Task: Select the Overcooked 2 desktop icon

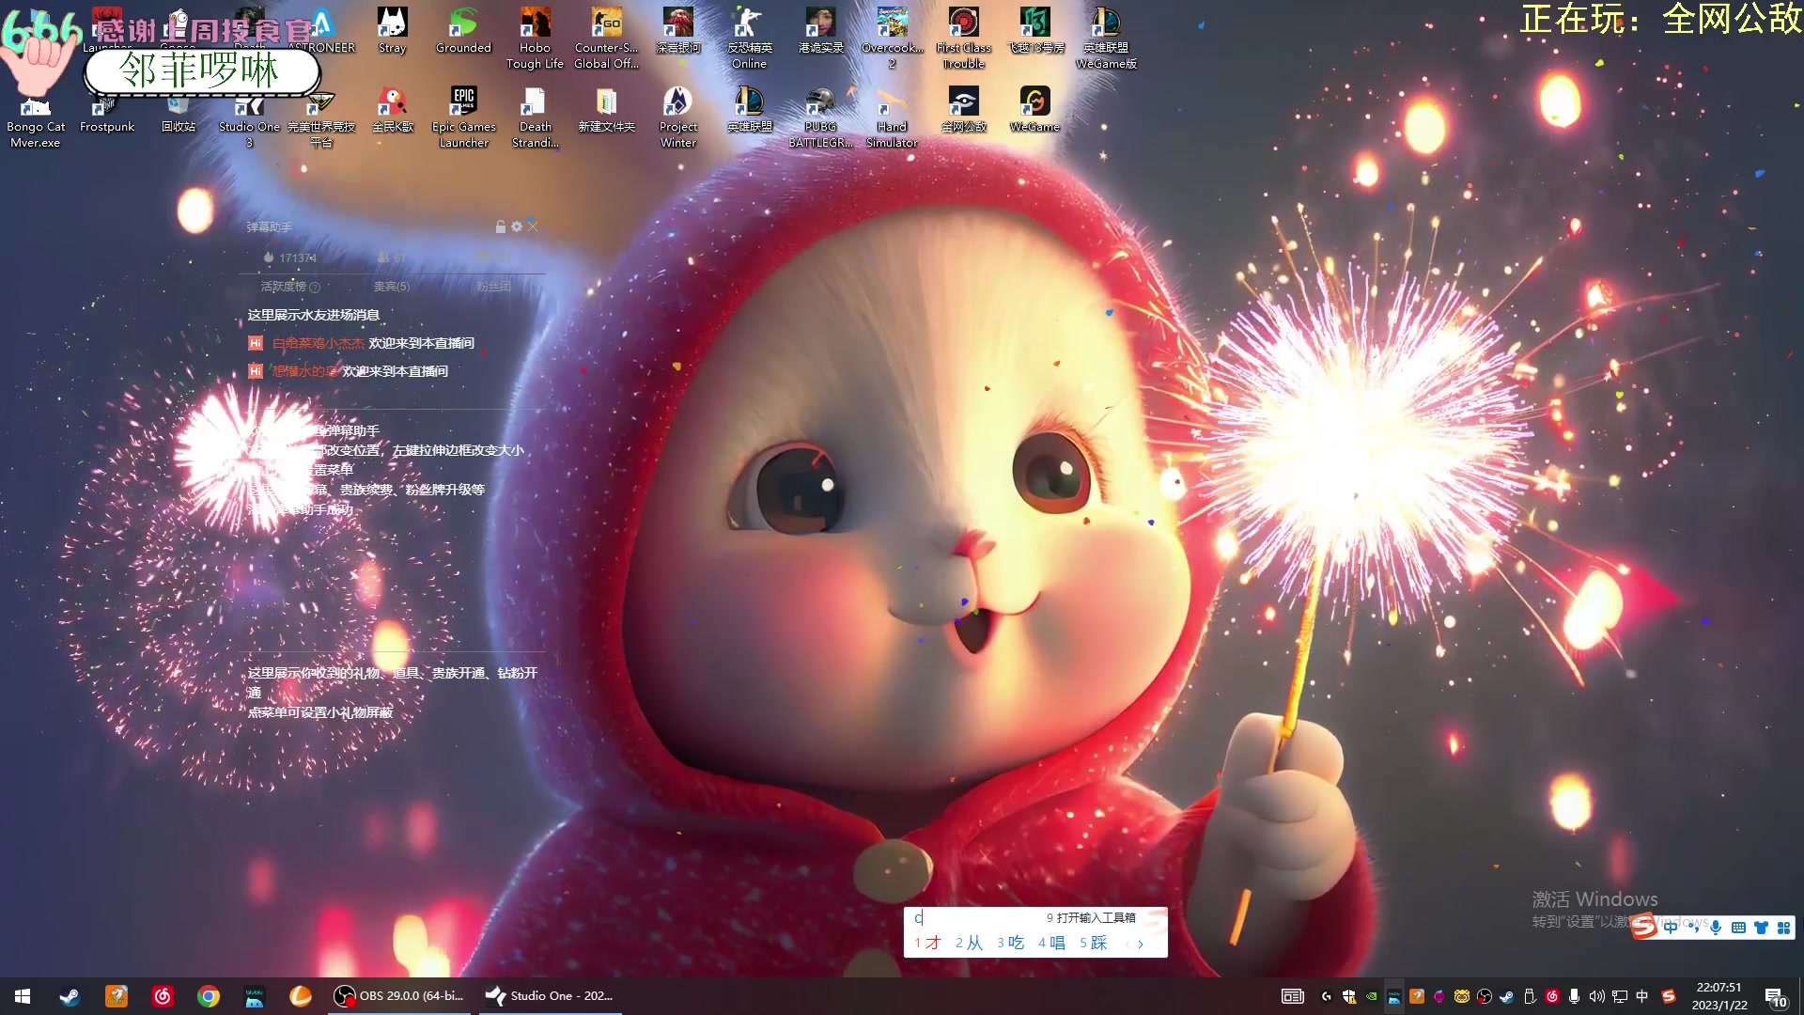Action: point(892,39)
